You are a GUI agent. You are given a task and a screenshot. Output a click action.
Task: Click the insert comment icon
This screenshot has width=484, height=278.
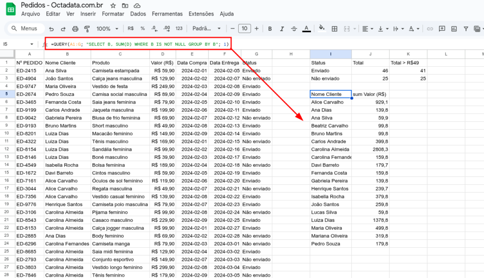[442, 28]
